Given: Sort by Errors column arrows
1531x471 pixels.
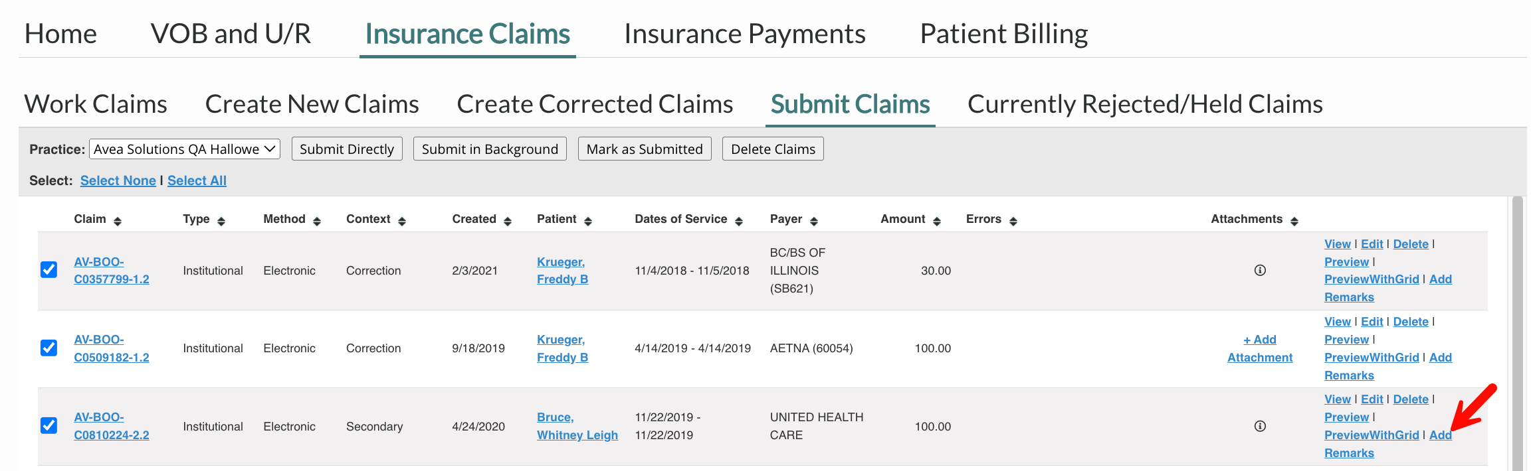Looking at the screenshot, I should coord(1013,221).
